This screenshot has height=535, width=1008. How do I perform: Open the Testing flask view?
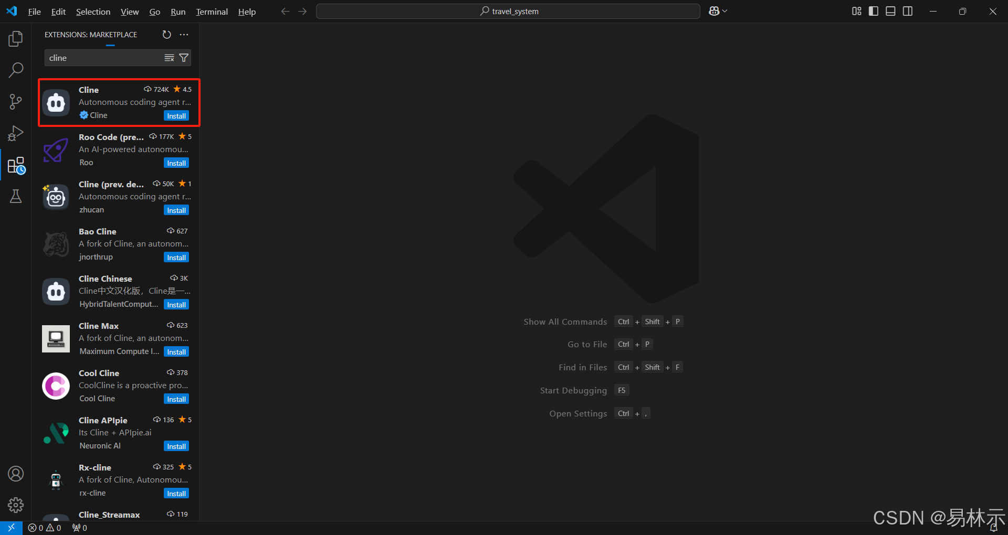pyautogui.click(x=16, y=197)
